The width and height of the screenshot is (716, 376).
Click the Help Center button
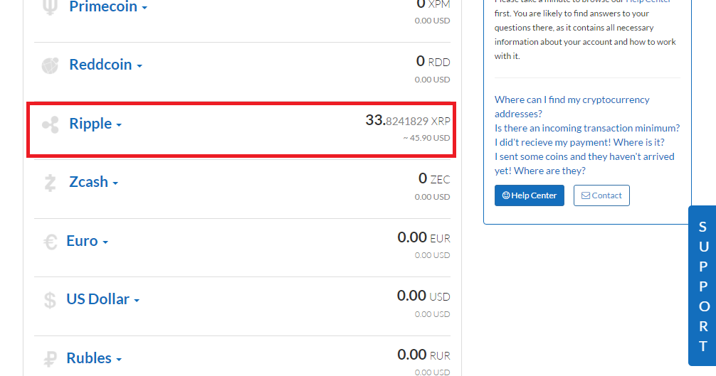pos(530,195)
